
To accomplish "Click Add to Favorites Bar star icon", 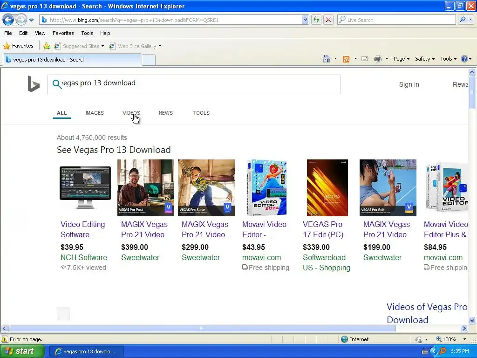I will pos(47,46).
